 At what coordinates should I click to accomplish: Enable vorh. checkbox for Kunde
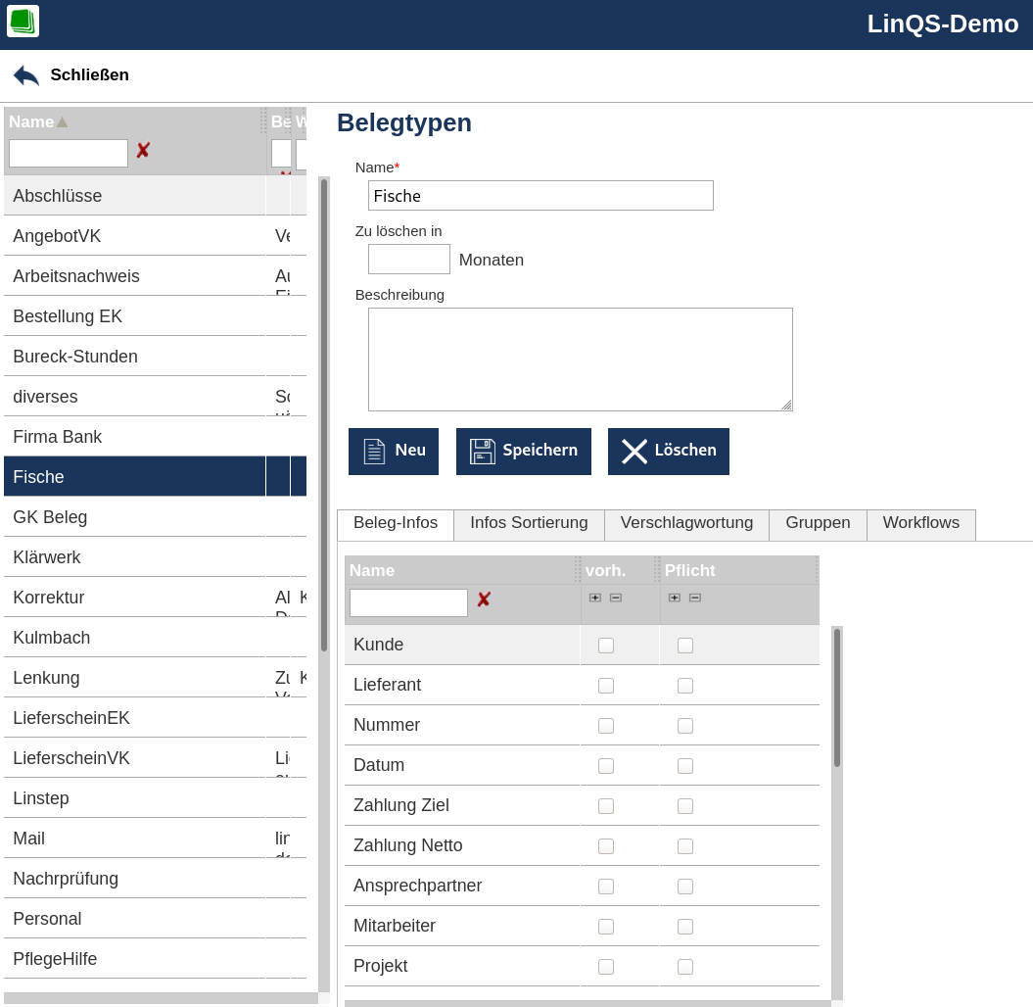pyautogui.click(x=606, y=646)
